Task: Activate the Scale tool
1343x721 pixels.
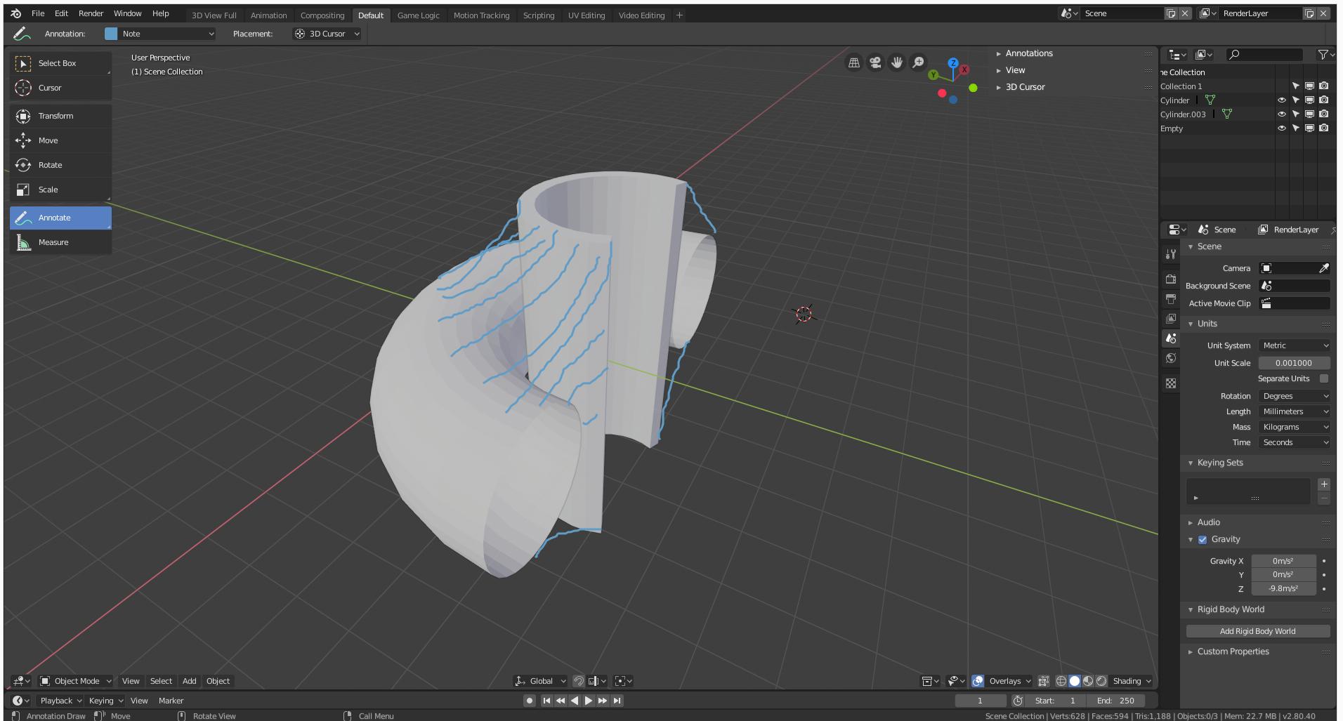Action: point(60,190)
